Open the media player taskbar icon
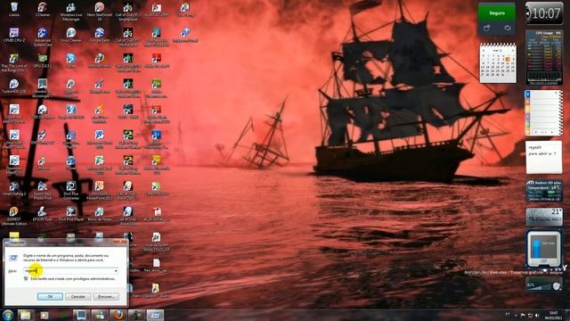570x321 pixels. [45, 315]
